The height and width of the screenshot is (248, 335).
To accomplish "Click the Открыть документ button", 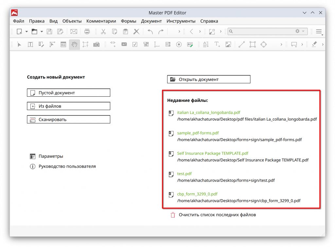I will [209, 79].
